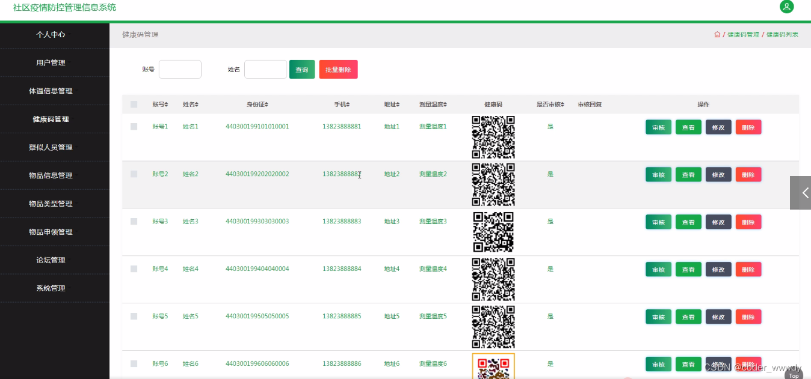Click 审核 button for 账号1
Image resolution: width=811 pixels, height=379 pixels.
pyautogui.click(x=658, y=127)
